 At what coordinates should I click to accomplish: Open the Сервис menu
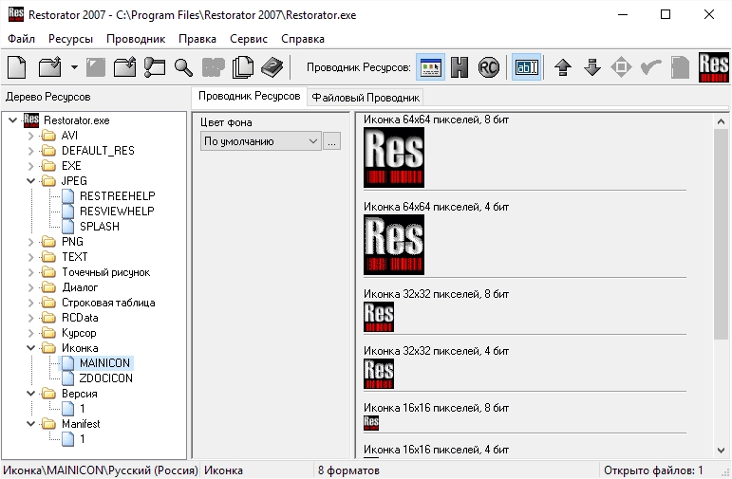pos(249,39)
